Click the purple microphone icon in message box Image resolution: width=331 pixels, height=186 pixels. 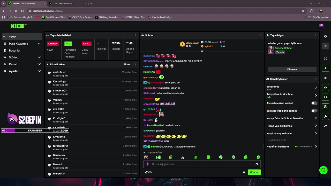pyautogui.click(x=148, y=164)
